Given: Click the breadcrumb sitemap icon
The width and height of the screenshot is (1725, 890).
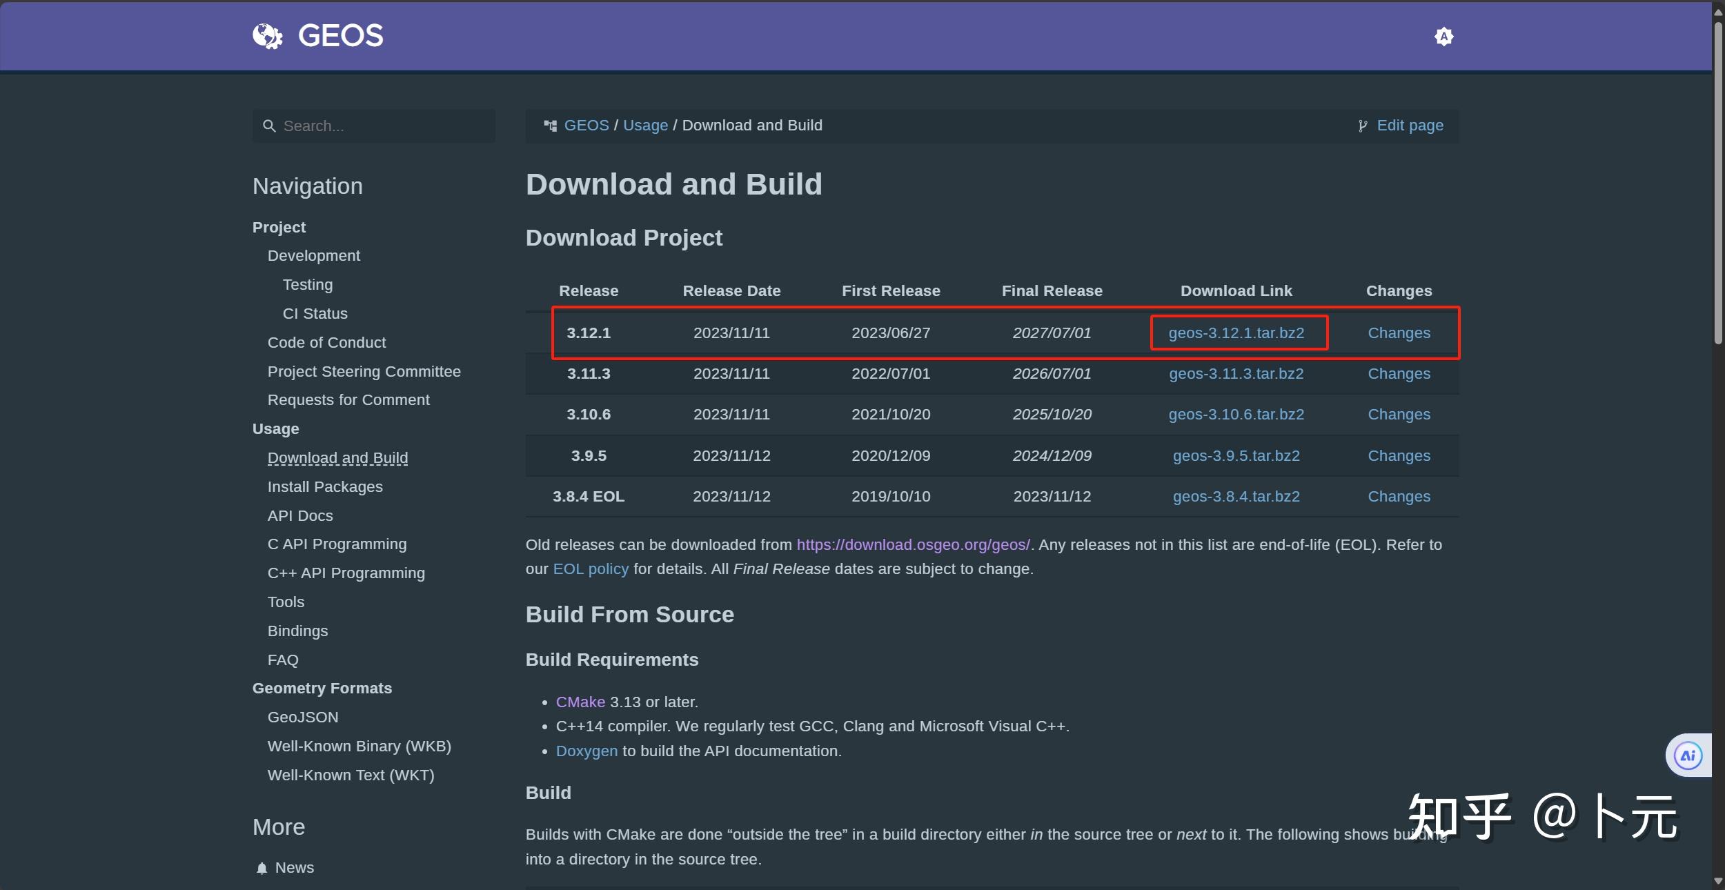Looking at the screenshot, I should coord(550,126).
